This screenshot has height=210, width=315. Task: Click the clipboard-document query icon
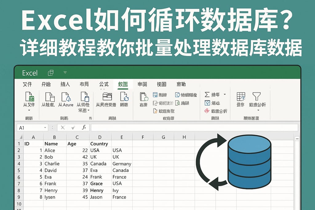click(144, 97)
